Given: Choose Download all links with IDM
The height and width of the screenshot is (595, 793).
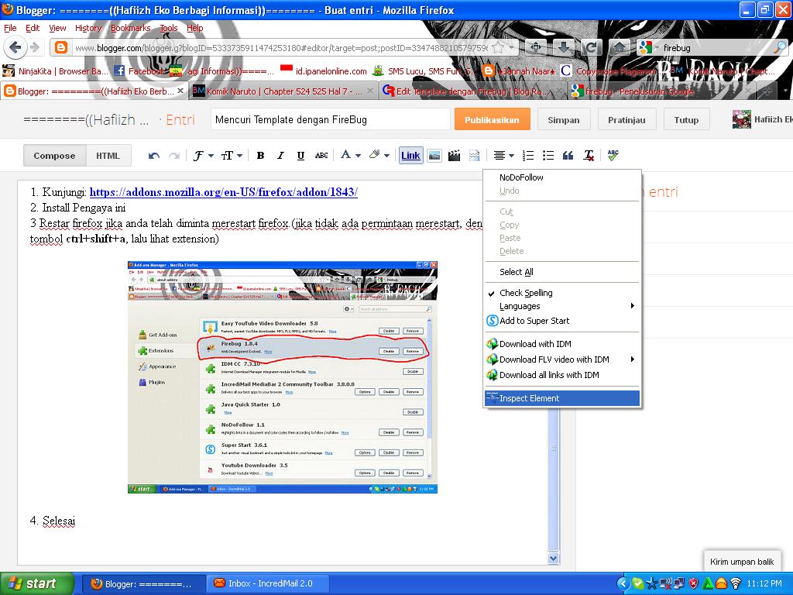Looking at the screenshot, I should point(562,375).
